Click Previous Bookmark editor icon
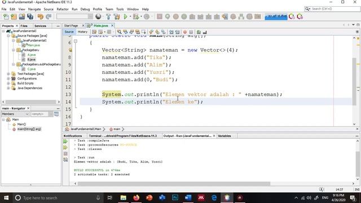The height and width of the screenshot is (203, 361). click(x=151, y=32)
